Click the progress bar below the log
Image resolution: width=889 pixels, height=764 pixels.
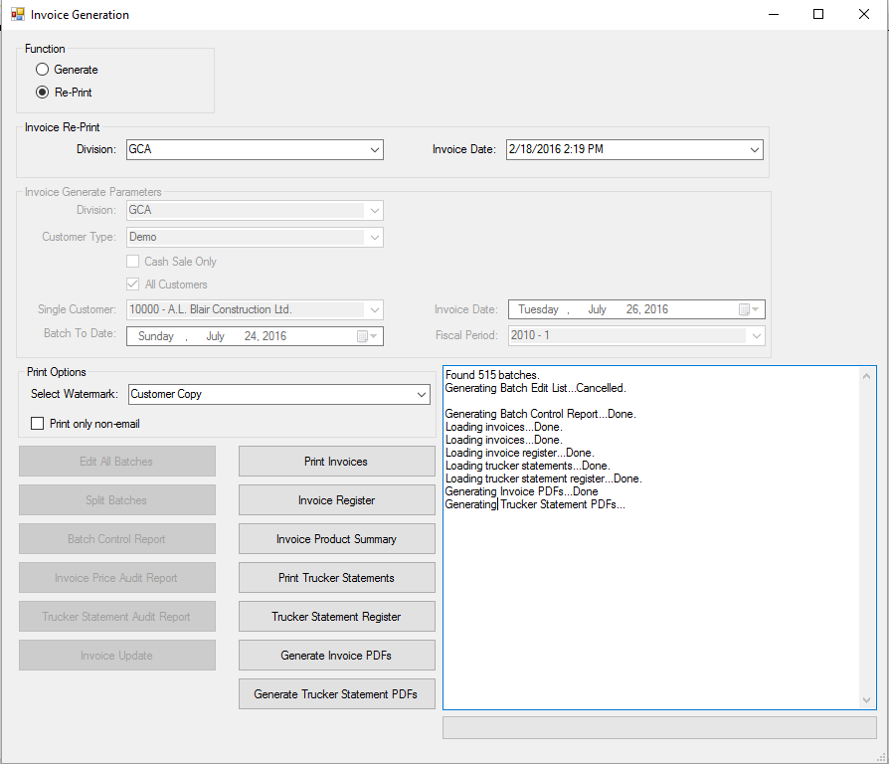coord(659,728)
